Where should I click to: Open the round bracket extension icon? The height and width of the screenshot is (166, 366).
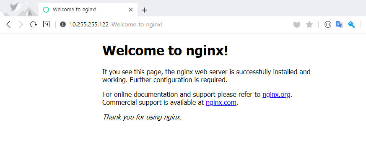point(328,24)
